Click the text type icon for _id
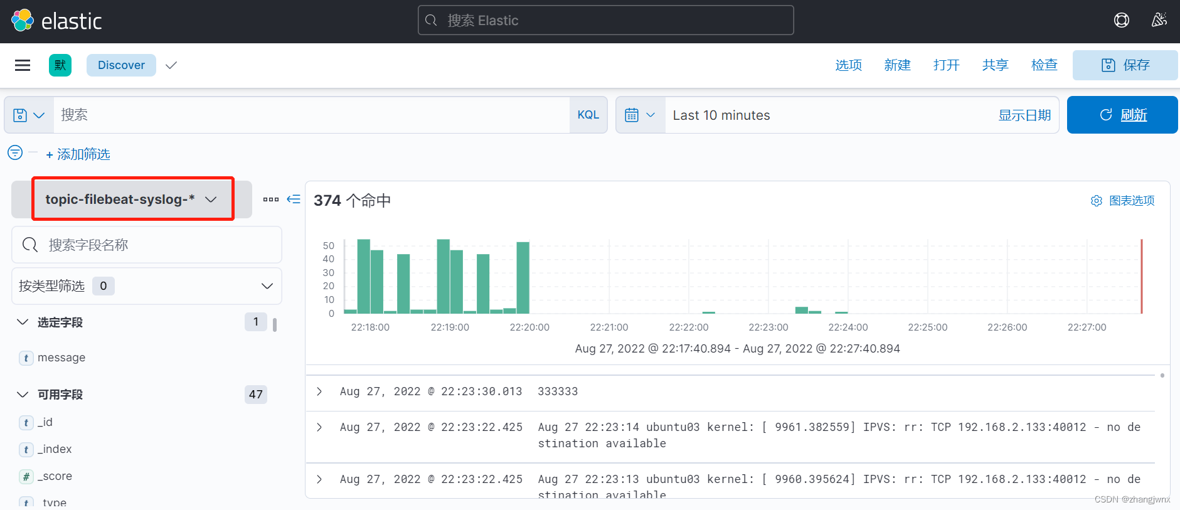Image resolution: width=1180 pixels, height=510 pixels. (26, 423)
